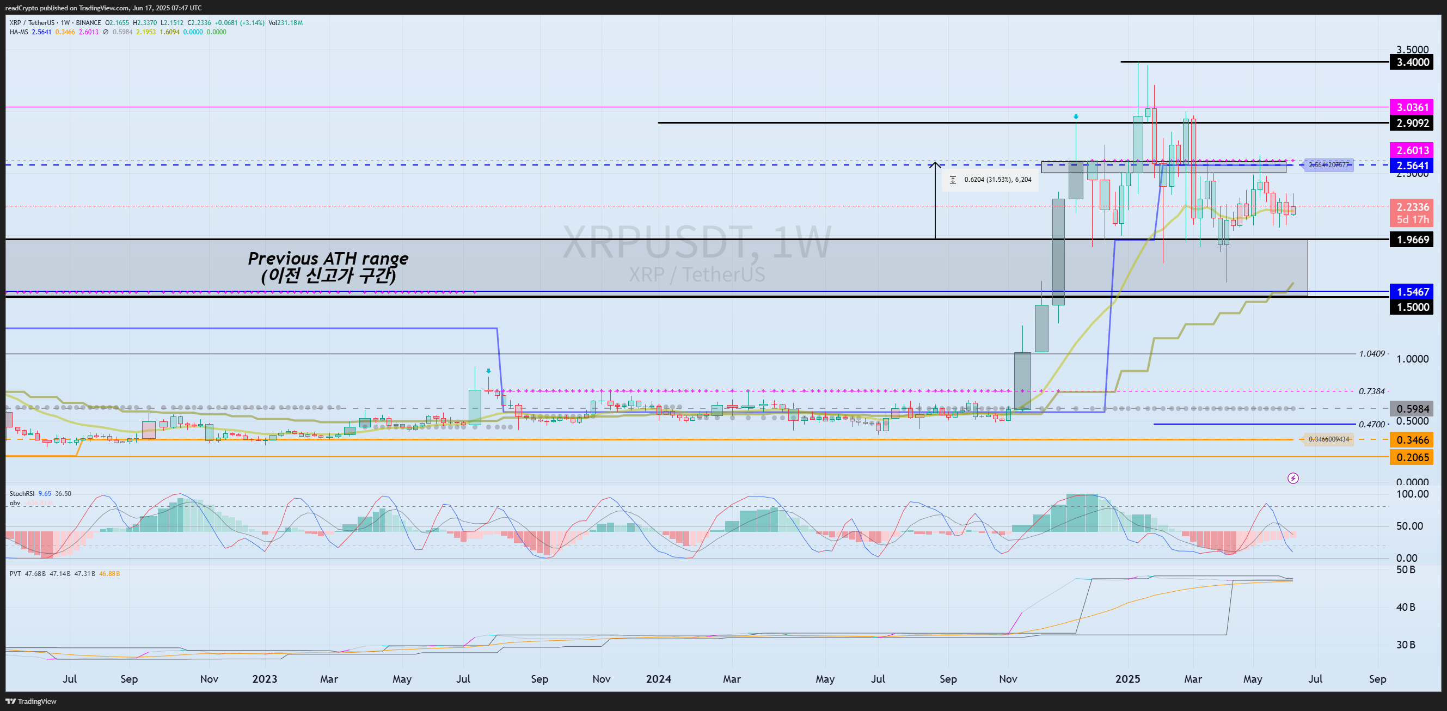Click the null symbol in the HA-MS legend
This screenshot has height=711, width=1447.
(x=106, y=32)
